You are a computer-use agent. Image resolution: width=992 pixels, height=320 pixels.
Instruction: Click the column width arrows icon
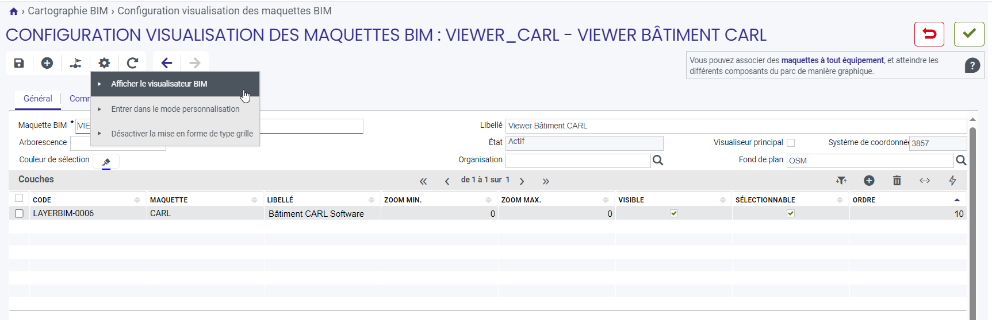925,181
